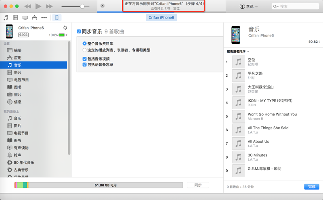Viewport: 323px width, 200px height.
Task: Open the 李茂 account dropdown
Action: (x=249, y=6)
